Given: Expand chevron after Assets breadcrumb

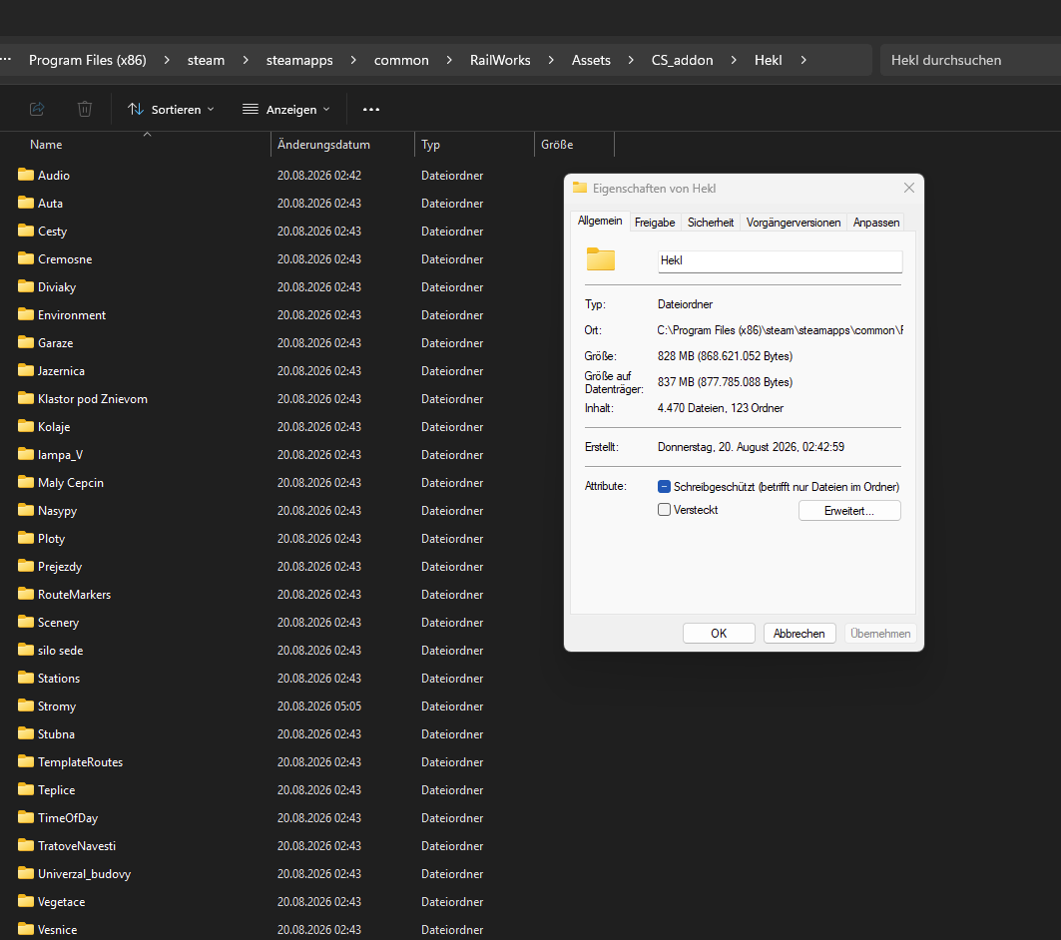Looking at the screenshot, I should [x=631, y=60].
